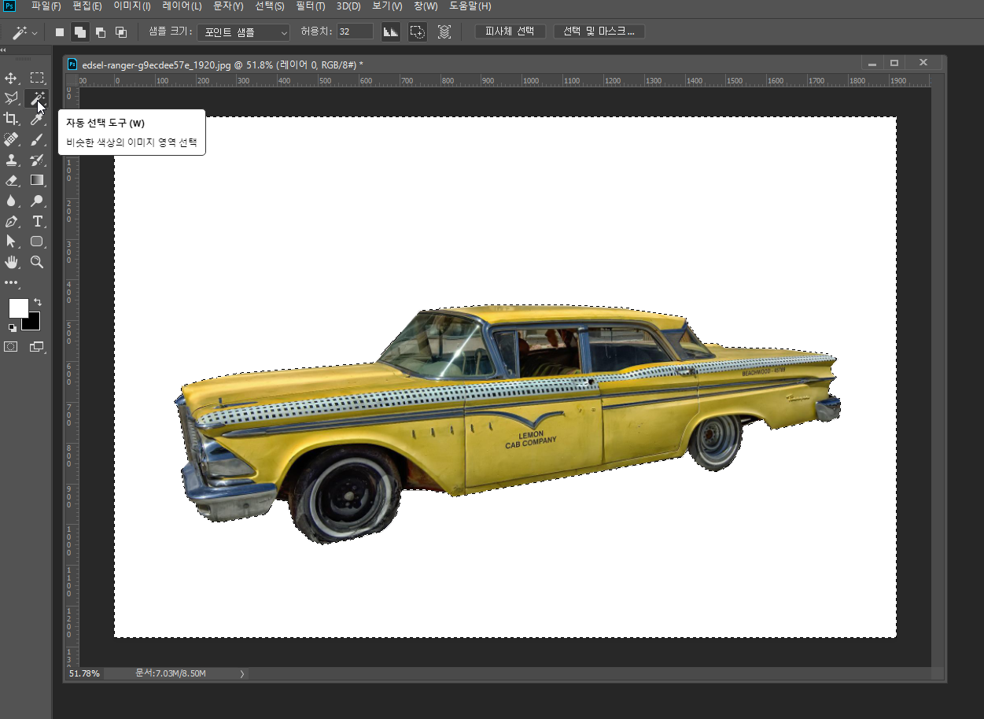This screenshot has height=719, width=984.
Task: Set selection mode to New selection
Action: point(60,32)
